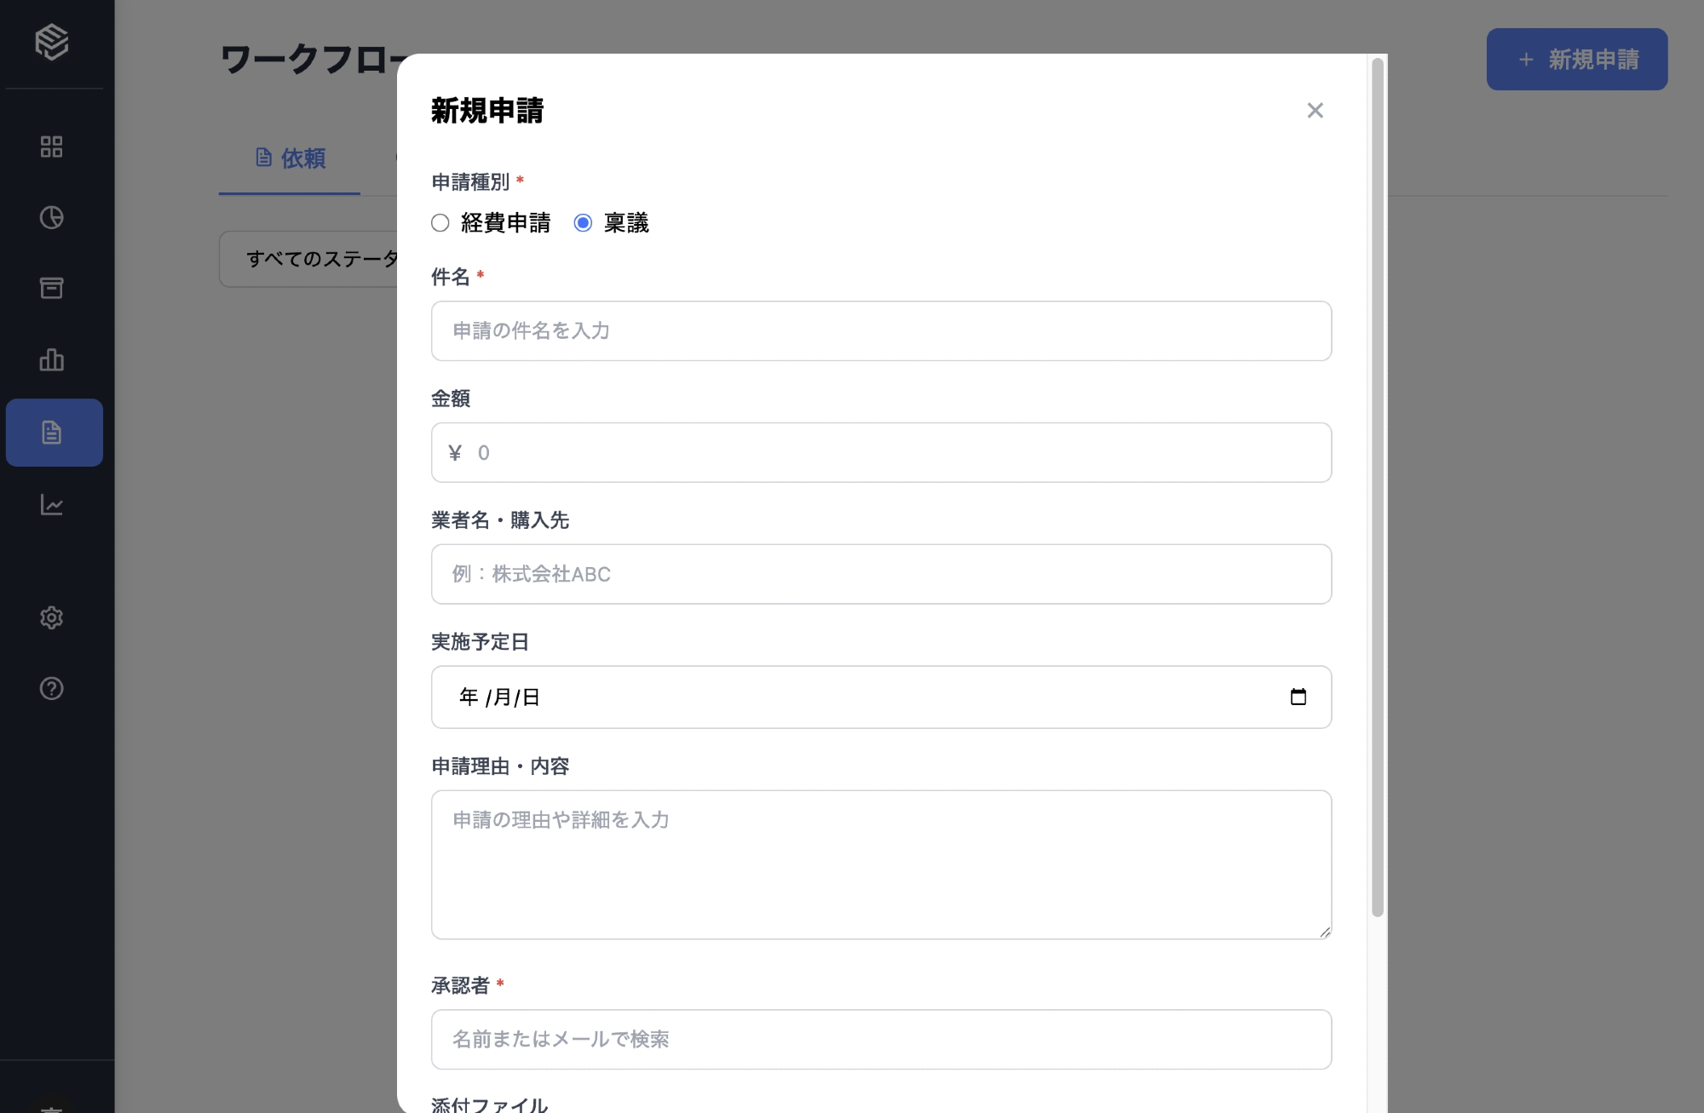
Task: Click the 承認者 search field
Action: 881,1039
